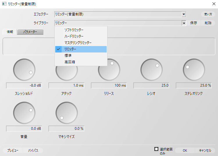Collapse the ライブラリー dropdown arrow

[184, 23]
